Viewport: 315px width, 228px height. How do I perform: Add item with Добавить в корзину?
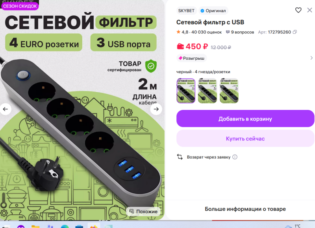245,119
